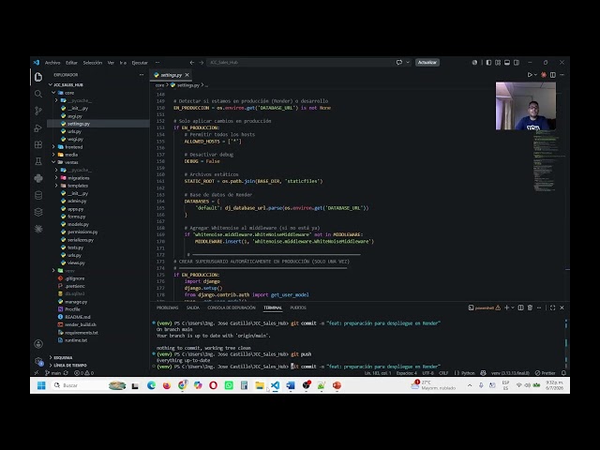Toggle the primary side bar layout icon

pos(488,63)
